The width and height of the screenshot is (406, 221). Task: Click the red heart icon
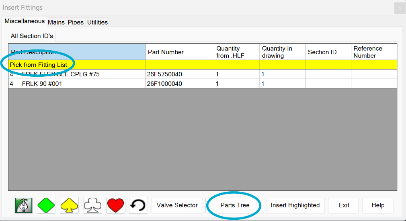click(115, 205)
